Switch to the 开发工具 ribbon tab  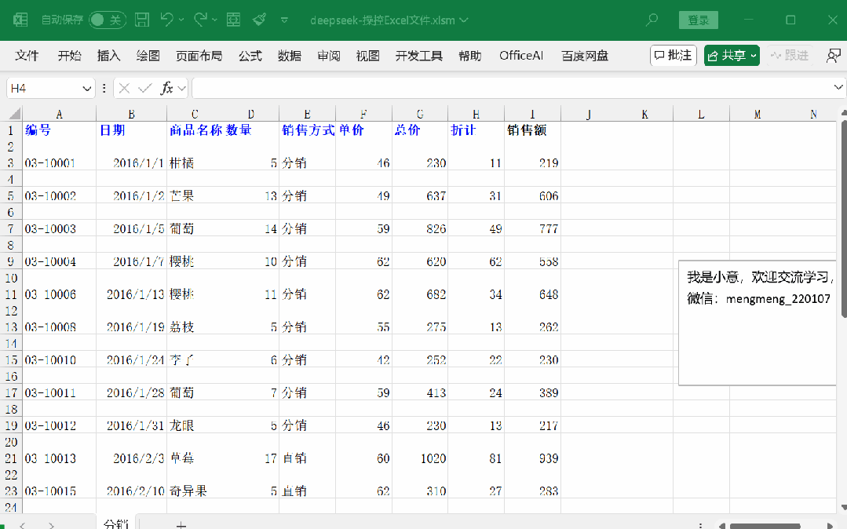[x=418, y=56]
